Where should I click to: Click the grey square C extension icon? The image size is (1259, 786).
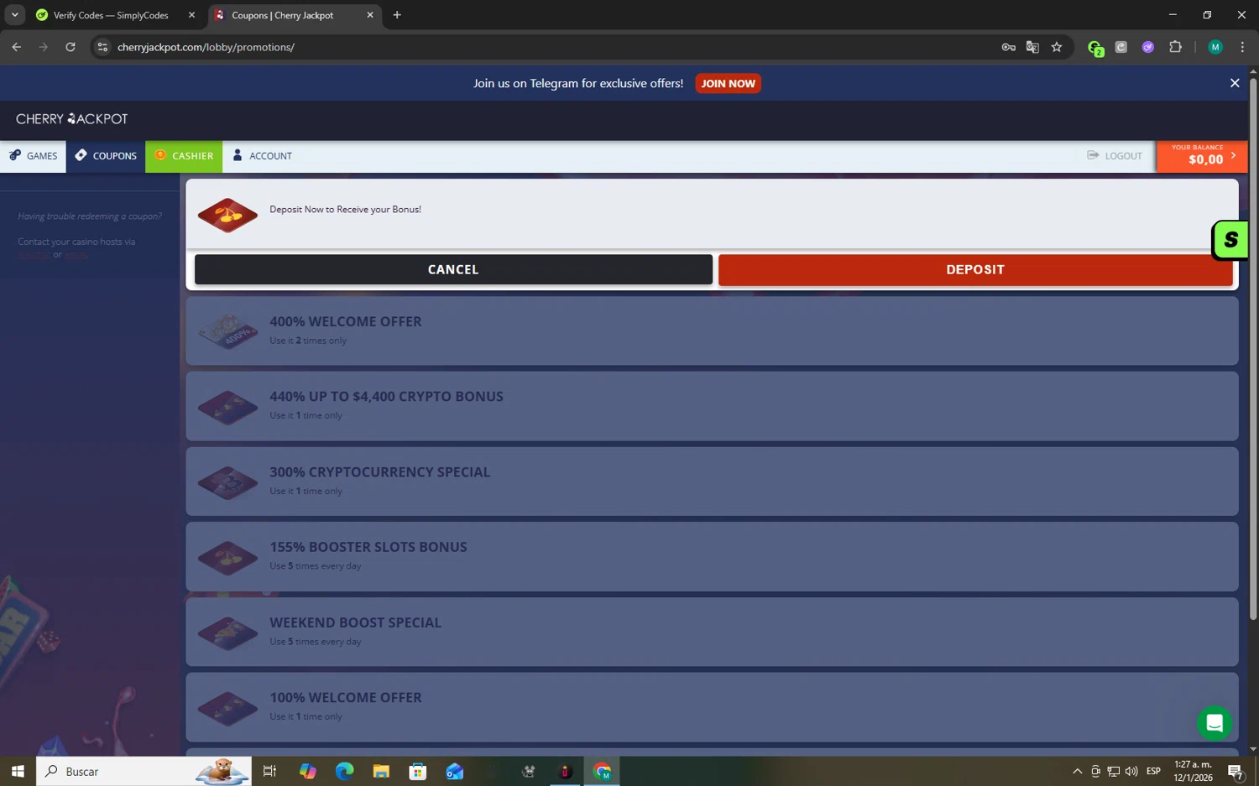tap(1121, 47)
